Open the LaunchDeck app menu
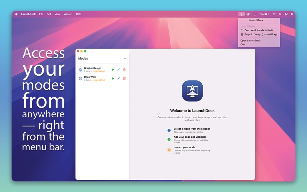 point(28,14)
